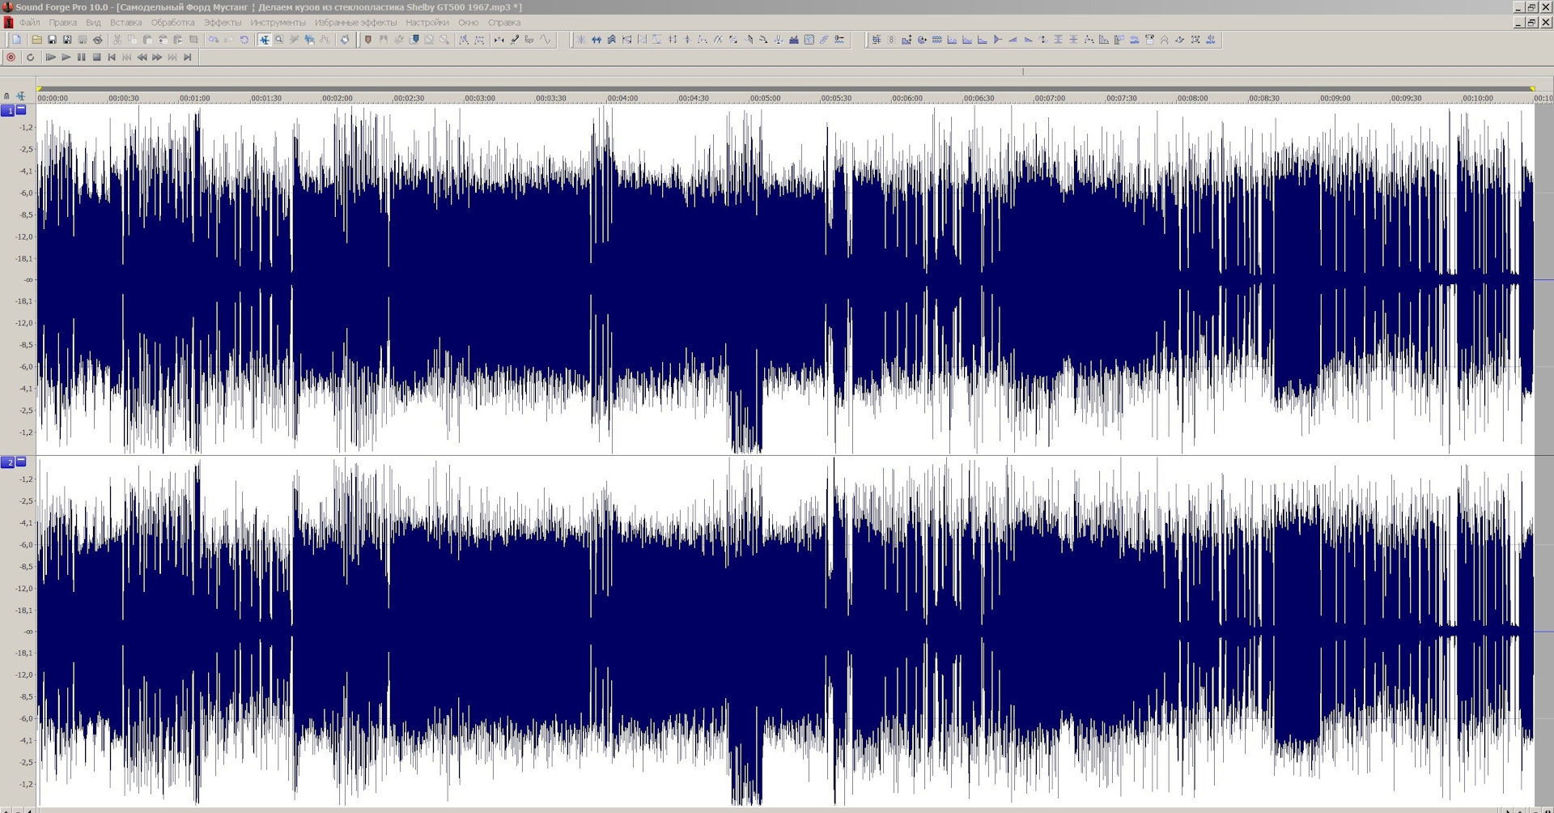1554x813 pixels.
Task: Click the fade-out graphic icon in toolbar
Action: pos(1028,40)
